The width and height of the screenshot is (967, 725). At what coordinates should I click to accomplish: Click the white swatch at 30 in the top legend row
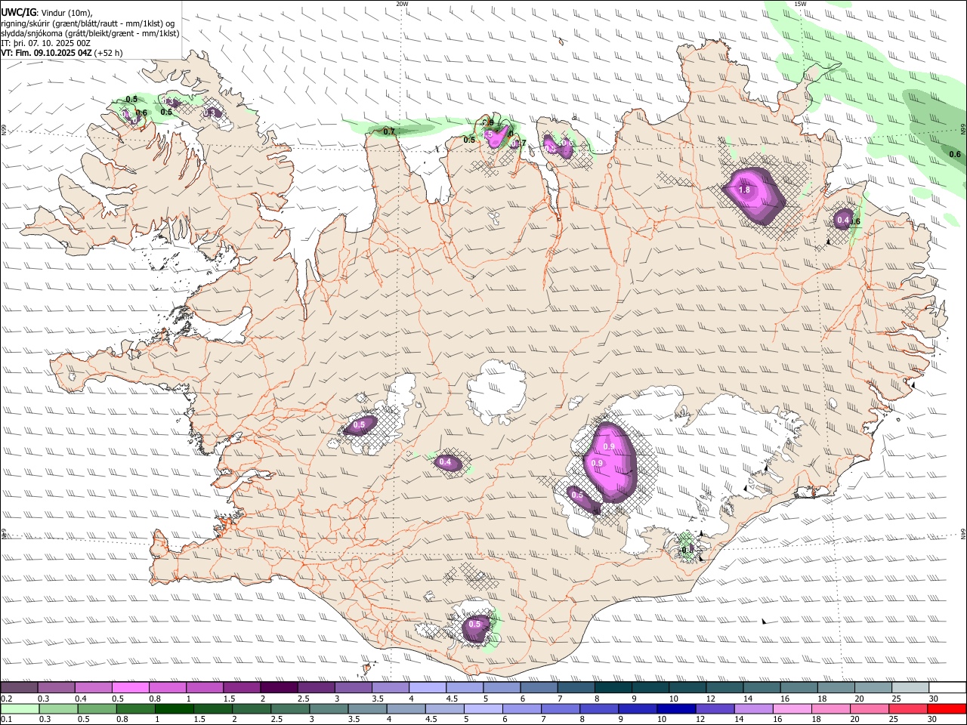tap(947, 688)
